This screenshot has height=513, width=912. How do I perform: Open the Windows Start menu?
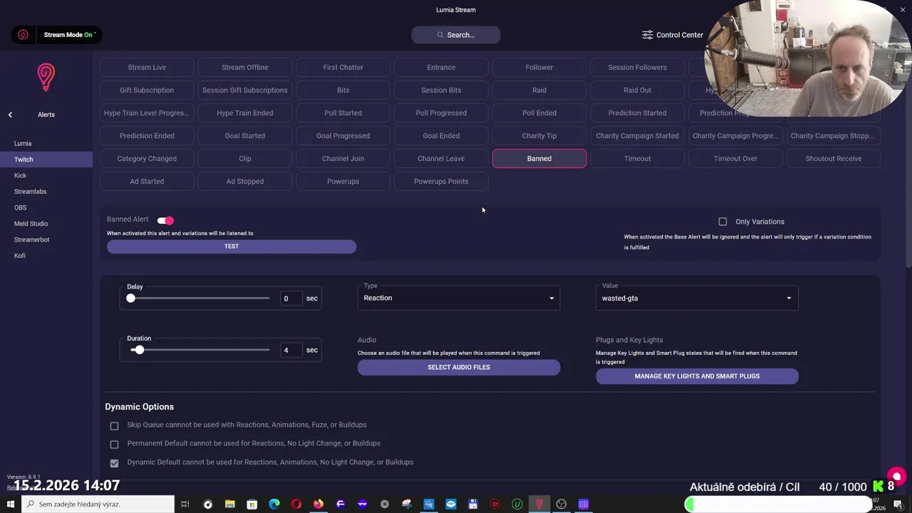[10, 504]
